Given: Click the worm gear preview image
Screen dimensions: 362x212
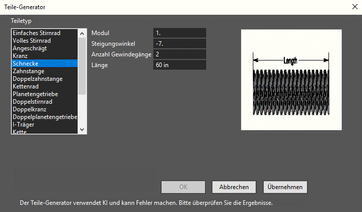Looking at the screenshot, I should click(291, 80).
